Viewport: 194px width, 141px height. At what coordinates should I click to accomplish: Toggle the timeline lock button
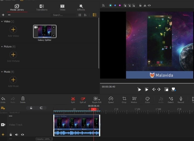tap(31, 108)
